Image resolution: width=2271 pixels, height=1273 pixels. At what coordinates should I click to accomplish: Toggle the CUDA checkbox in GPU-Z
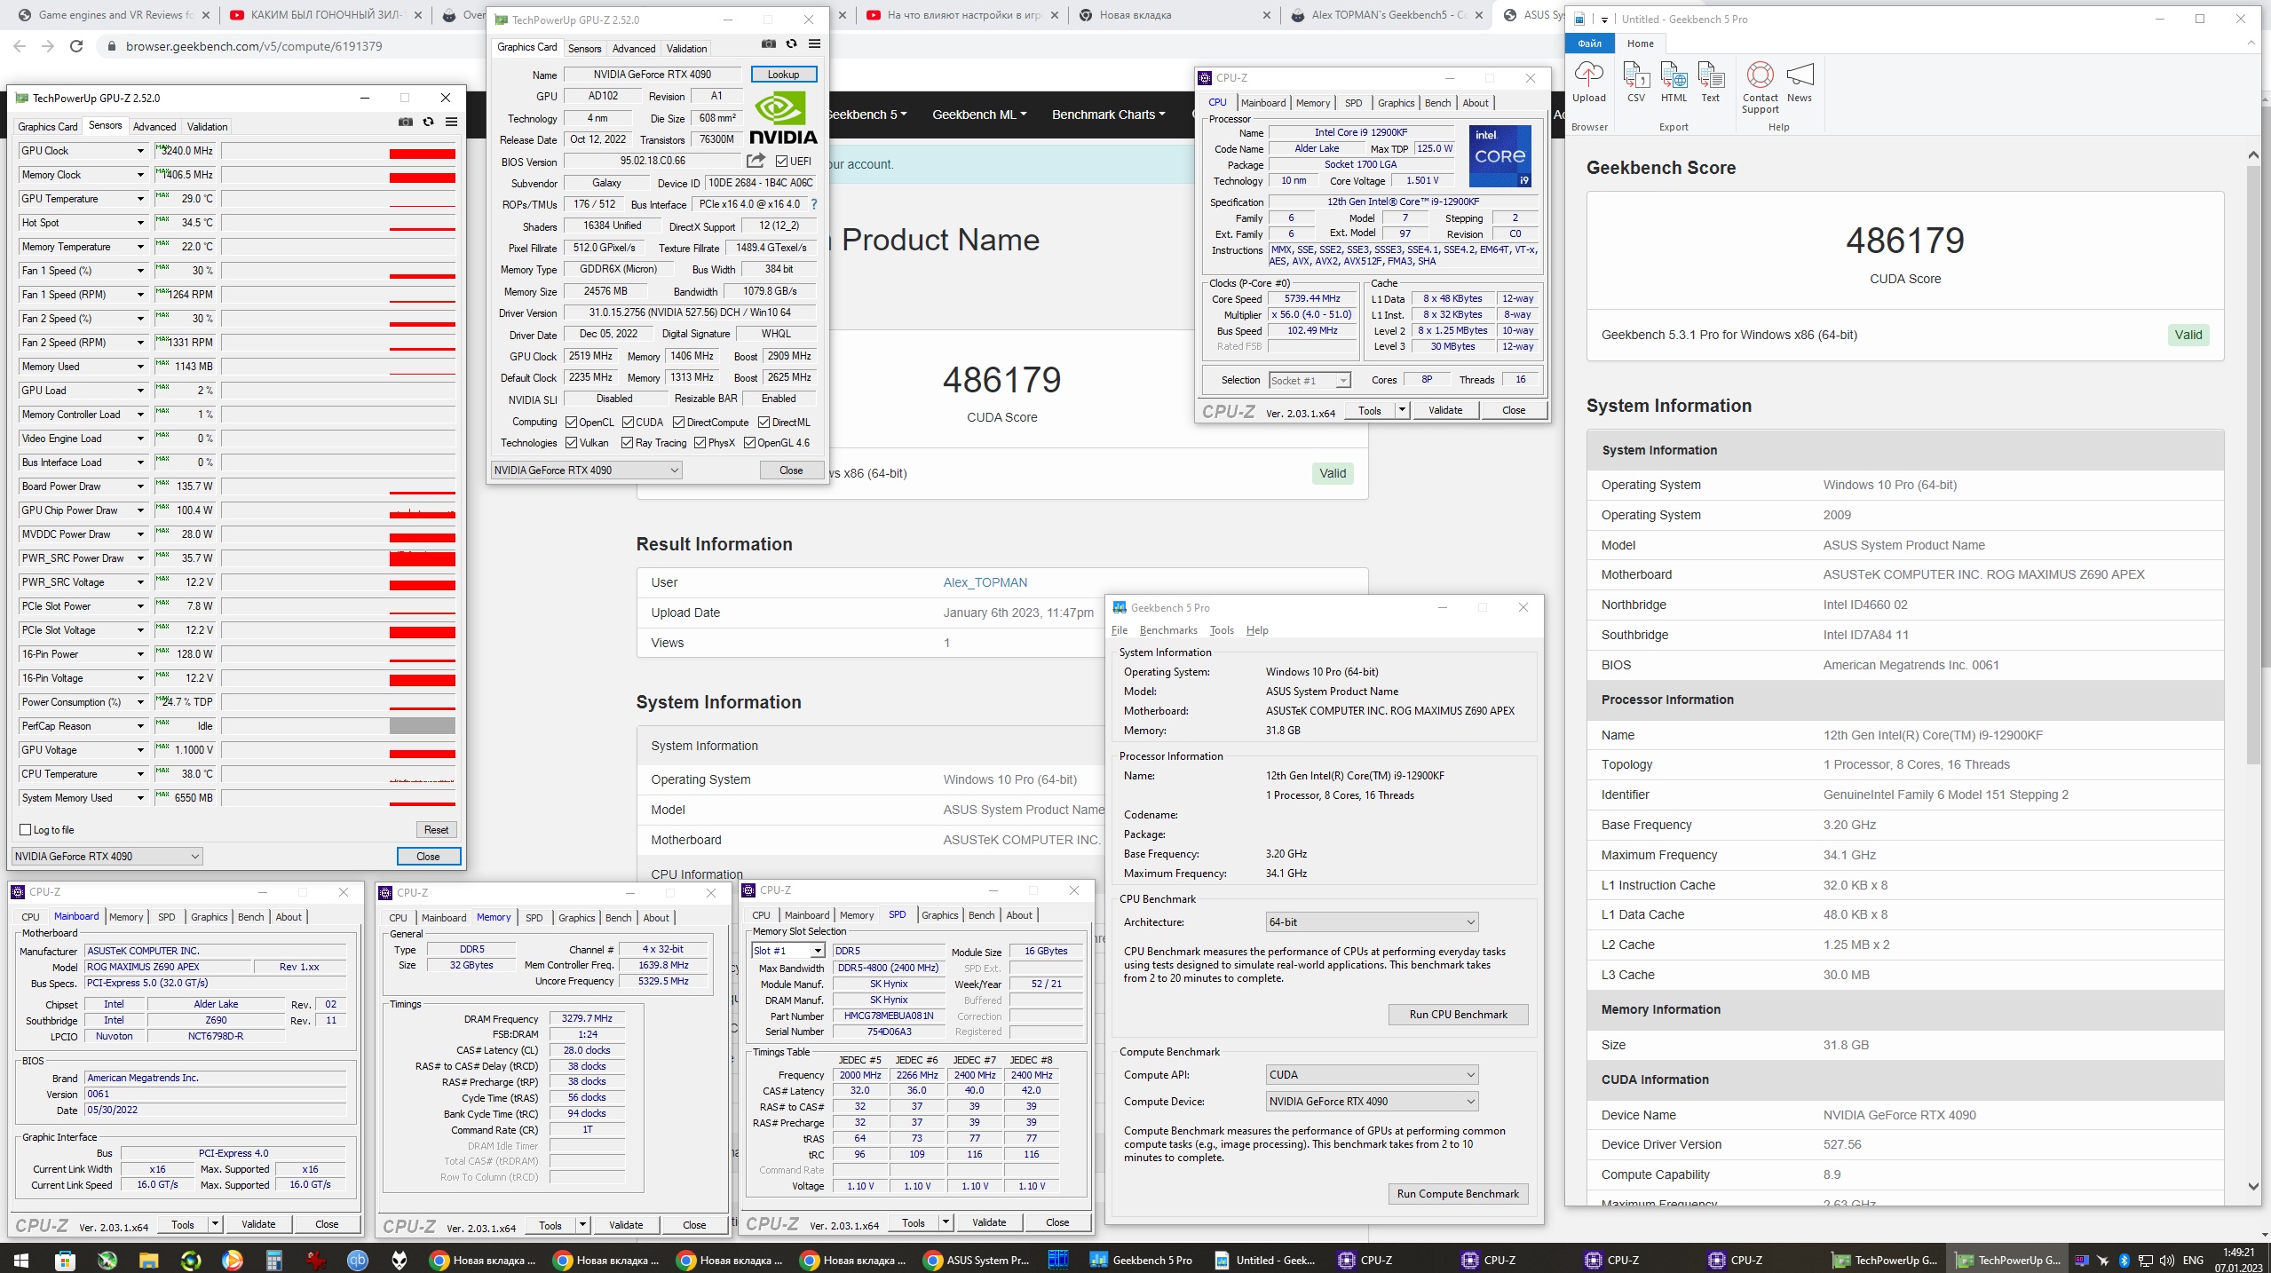click(x=628, y=423)
